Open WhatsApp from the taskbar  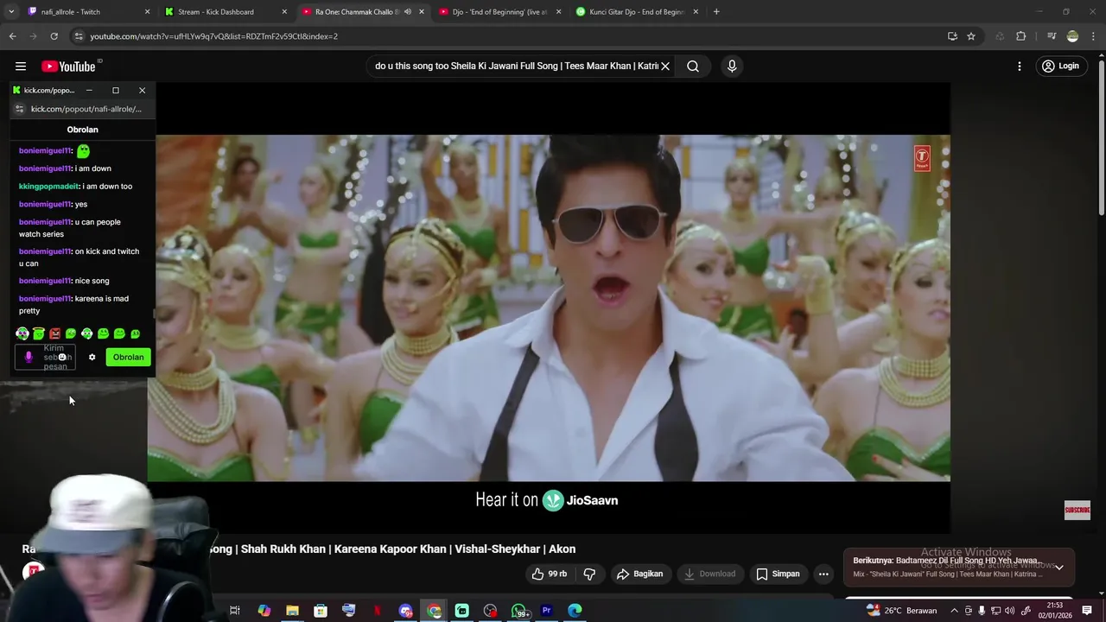point(518,611)
